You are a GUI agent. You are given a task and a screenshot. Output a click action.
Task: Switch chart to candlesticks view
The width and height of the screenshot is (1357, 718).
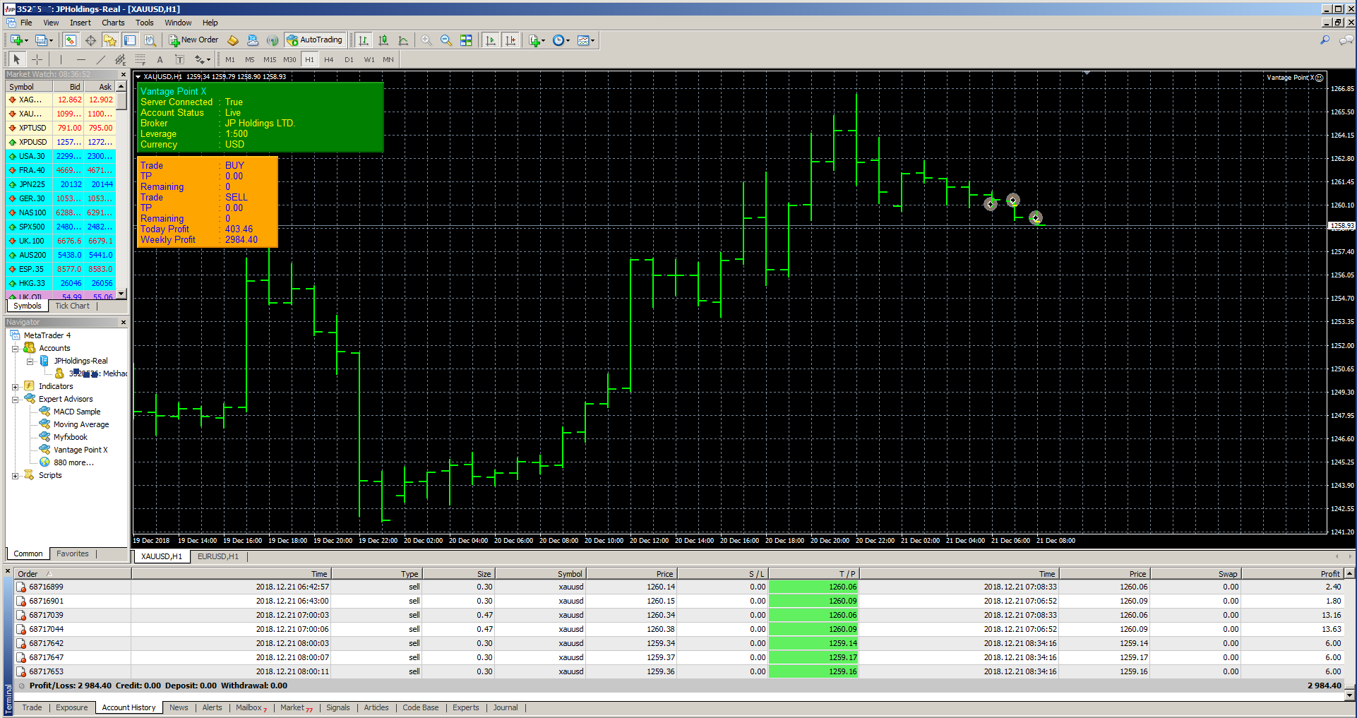383,40
